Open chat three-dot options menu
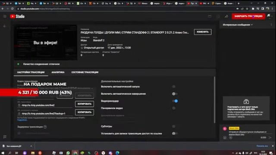Screen dimensions: 276x155 tap(271, 25)
